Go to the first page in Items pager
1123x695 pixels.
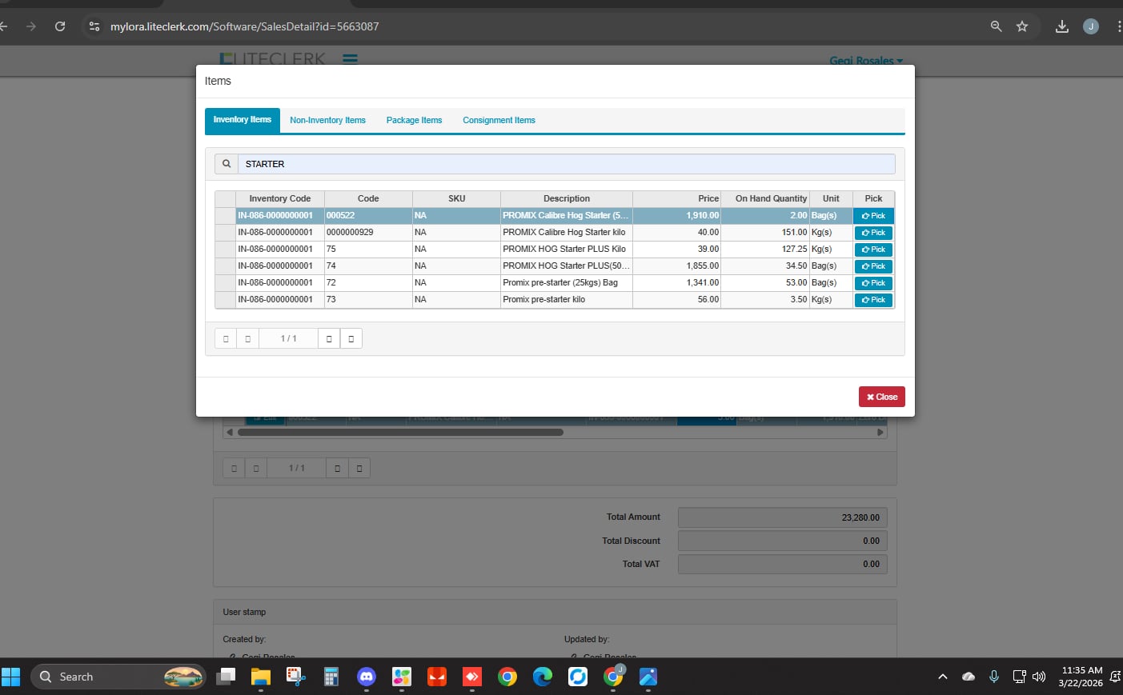click(x=226, y=339)
